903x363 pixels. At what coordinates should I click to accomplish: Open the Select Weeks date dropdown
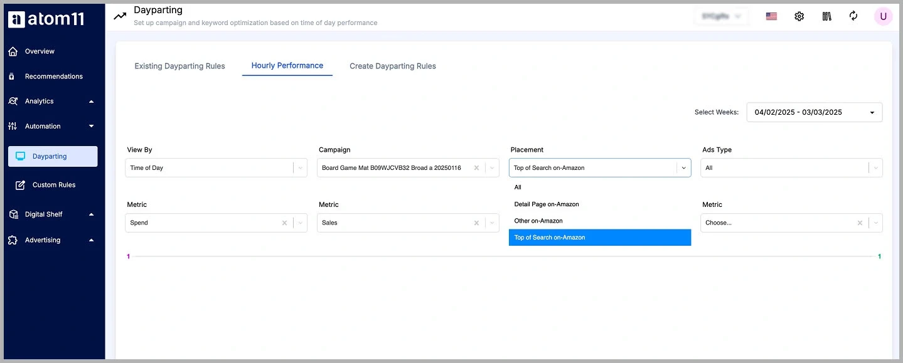(815, 112)
